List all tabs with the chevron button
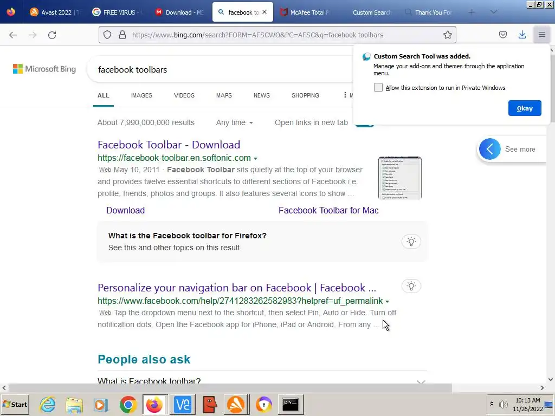The height and width of the screenshot is (416, 555). point(494,12)
